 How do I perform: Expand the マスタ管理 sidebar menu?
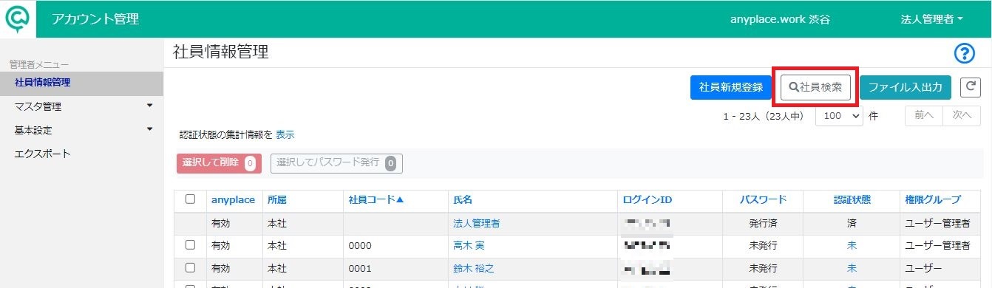pyautogui.click(x=81, y=106)
